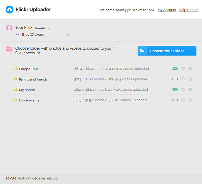Click '1365 / 3697 photos & 90/124 videos uploaded'
This screenshot has width=202, height=184.
tap(110, 100)
